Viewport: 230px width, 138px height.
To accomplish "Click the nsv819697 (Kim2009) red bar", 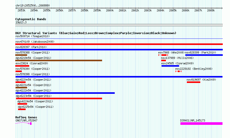I will point(194,82).
